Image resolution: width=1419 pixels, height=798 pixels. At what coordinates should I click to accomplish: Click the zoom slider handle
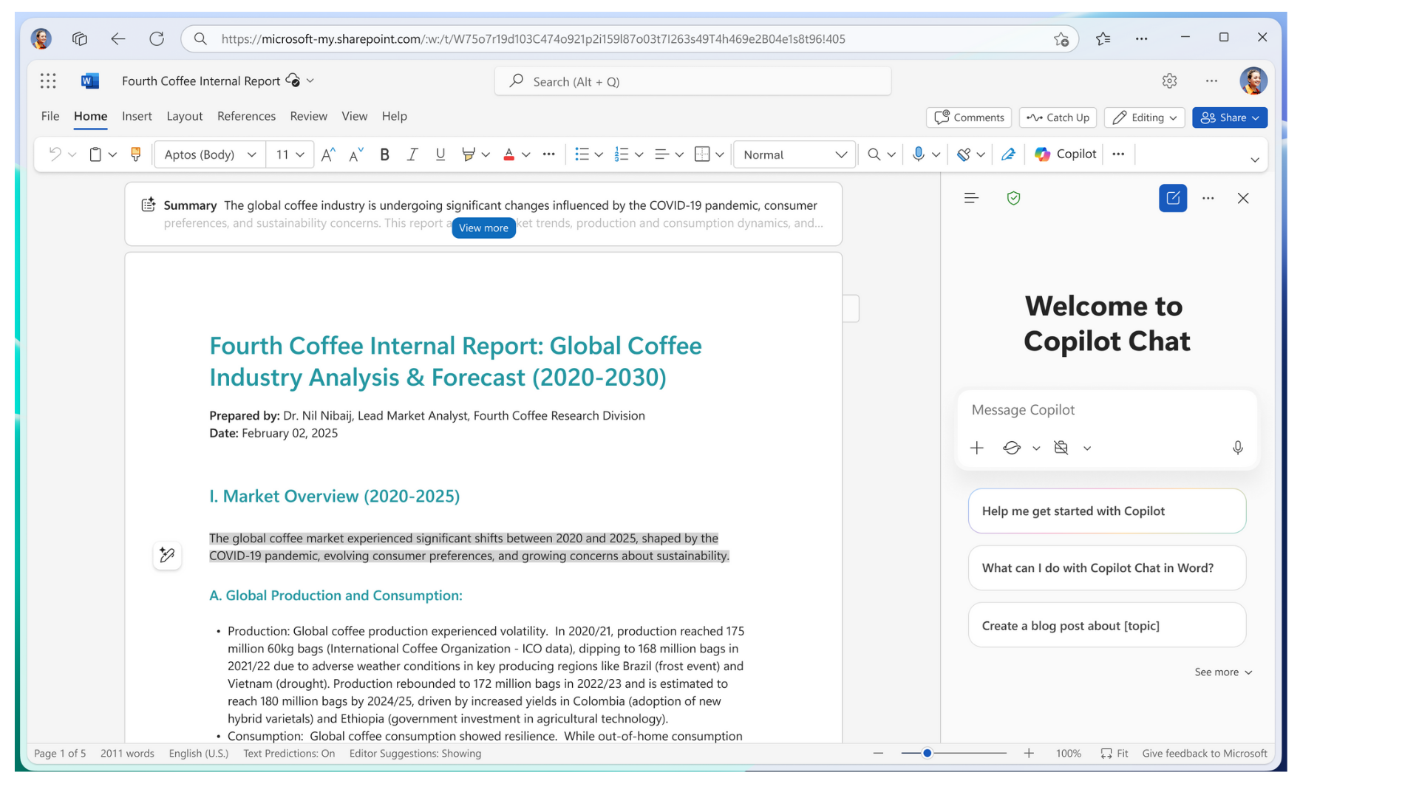click(x=927, y=754)
